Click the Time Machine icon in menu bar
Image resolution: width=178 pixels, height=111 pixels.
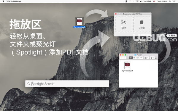pyautogui.click(x=130, y=1)
